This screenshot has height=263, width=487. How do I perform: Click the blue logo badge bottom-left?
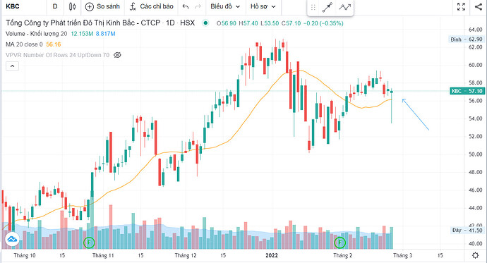tap(12, 239)
